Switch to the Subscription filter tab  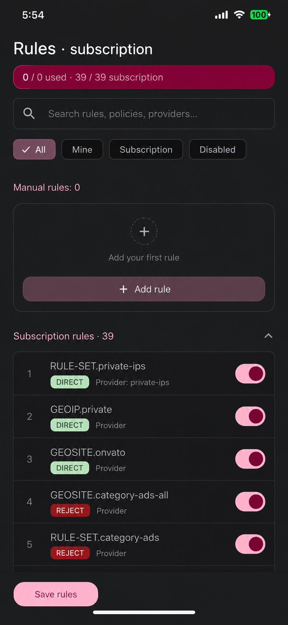pos(146,149)
